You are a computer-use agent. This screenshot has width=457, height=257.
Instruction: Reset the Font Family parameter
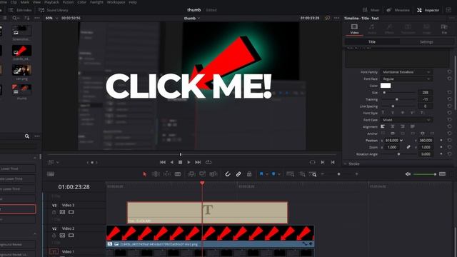tap(449, 71)
